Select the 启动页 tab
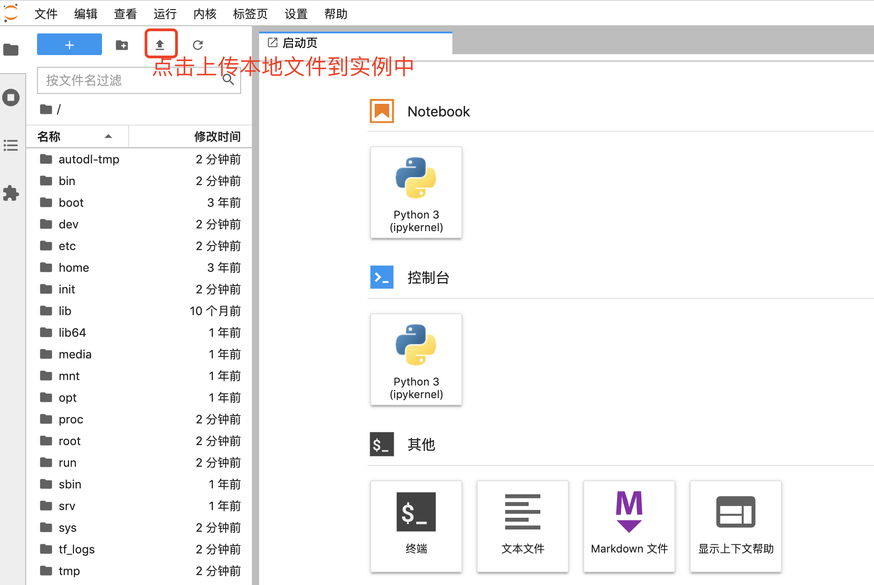The image size is (874, 585). tap(356, 43)
